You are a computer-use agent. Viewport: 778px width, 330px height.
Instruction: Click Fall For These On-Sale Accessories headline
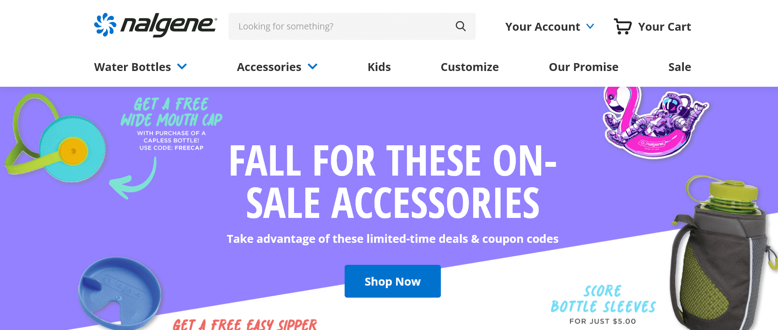392,181
